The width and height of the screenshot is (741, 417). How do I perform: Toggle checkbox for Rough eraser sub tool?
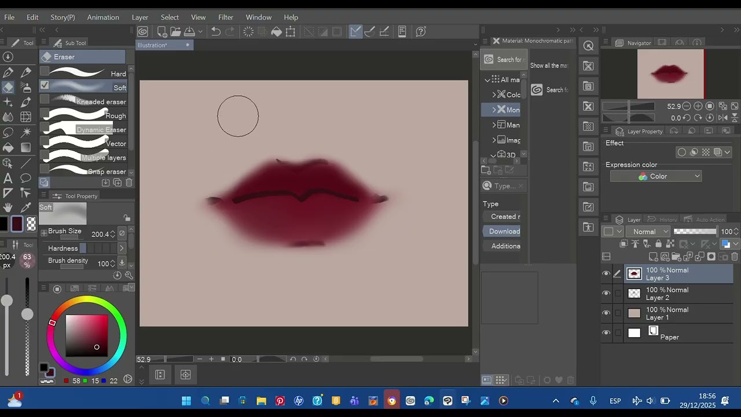45,113
